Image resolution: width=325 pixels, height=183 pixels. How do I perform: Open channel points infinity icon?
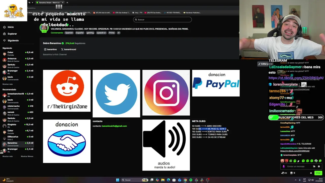click(x=284, y=173)
